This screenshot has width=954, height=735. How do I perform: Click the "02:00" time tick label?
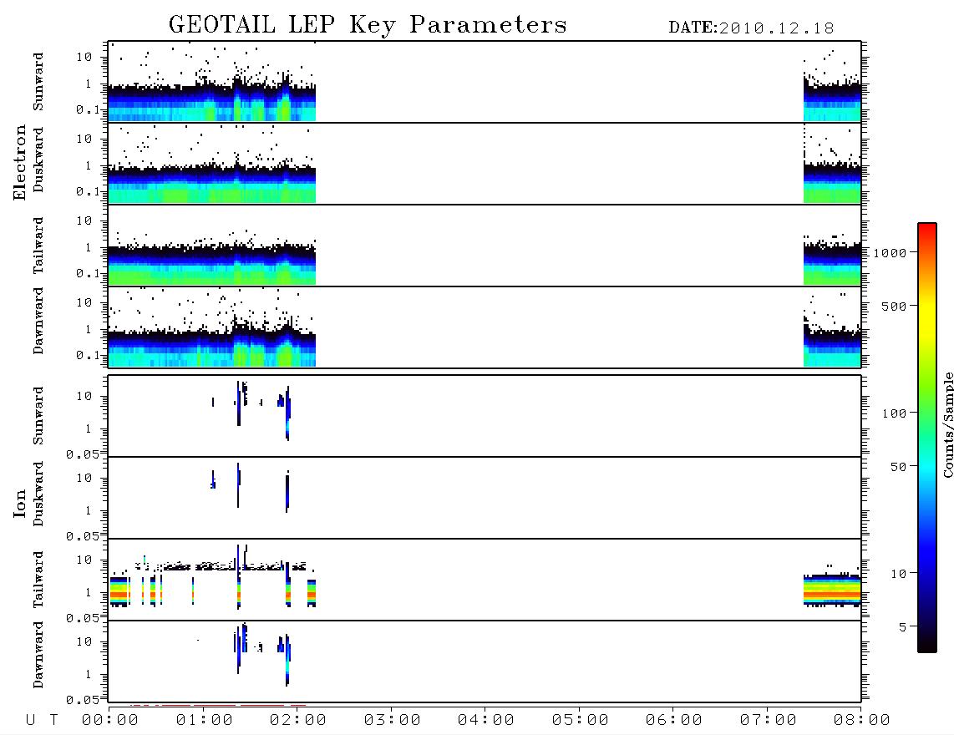click(298, 721)
